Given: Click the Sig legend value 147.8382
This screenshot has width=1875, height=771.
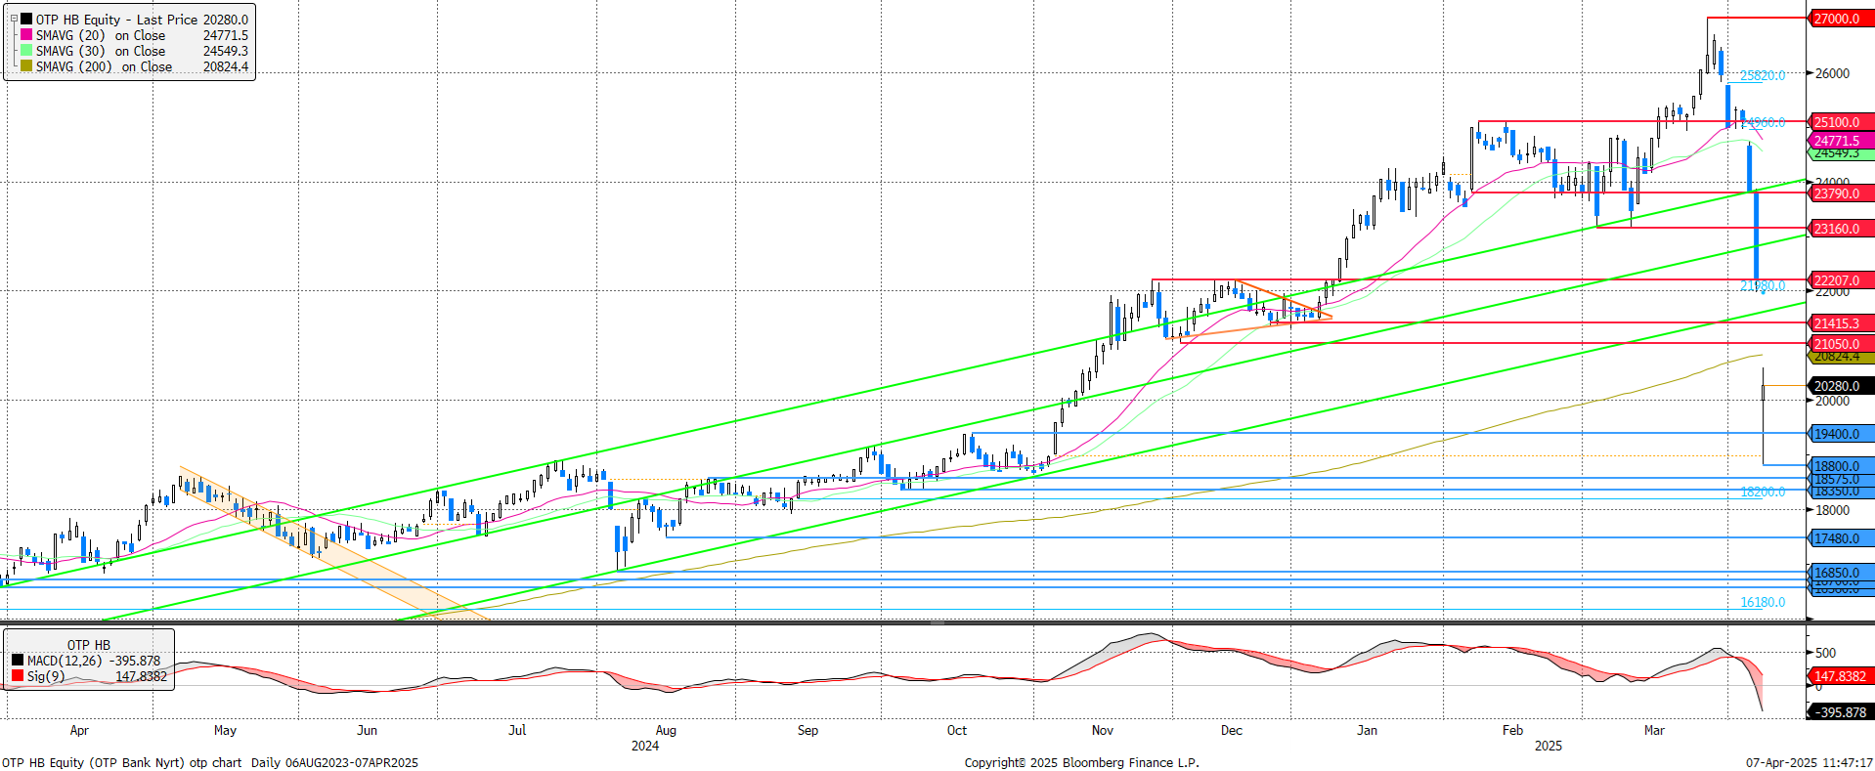Looking at the screenshot, I should (141, 676).
